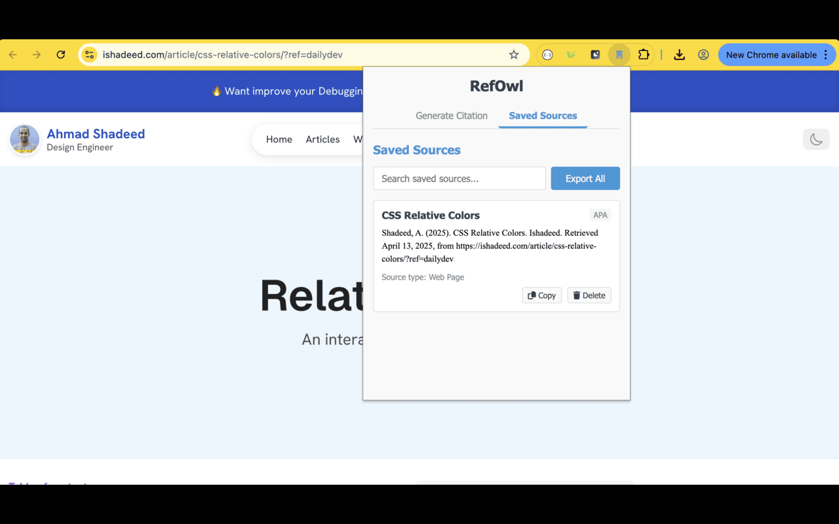This screenshot has height=524, width=839.
Task: Click the Debugging promo banner text
Action: [287, 91]
